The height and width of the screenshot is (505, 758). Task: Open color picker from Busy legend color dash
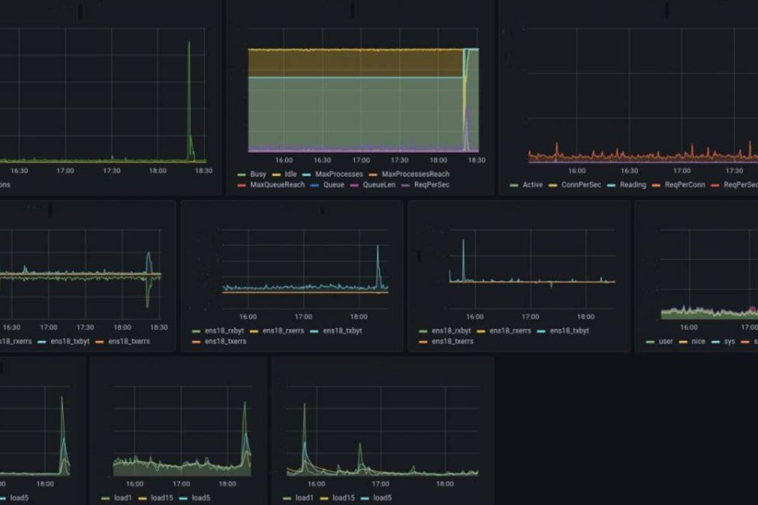241,174
